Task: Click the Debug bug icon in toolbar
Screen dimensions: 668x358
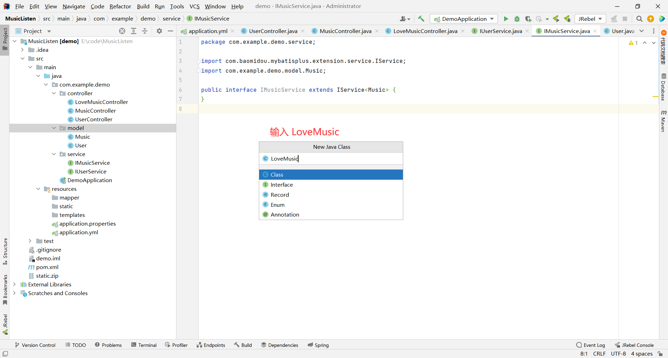Action: (517, 19)
